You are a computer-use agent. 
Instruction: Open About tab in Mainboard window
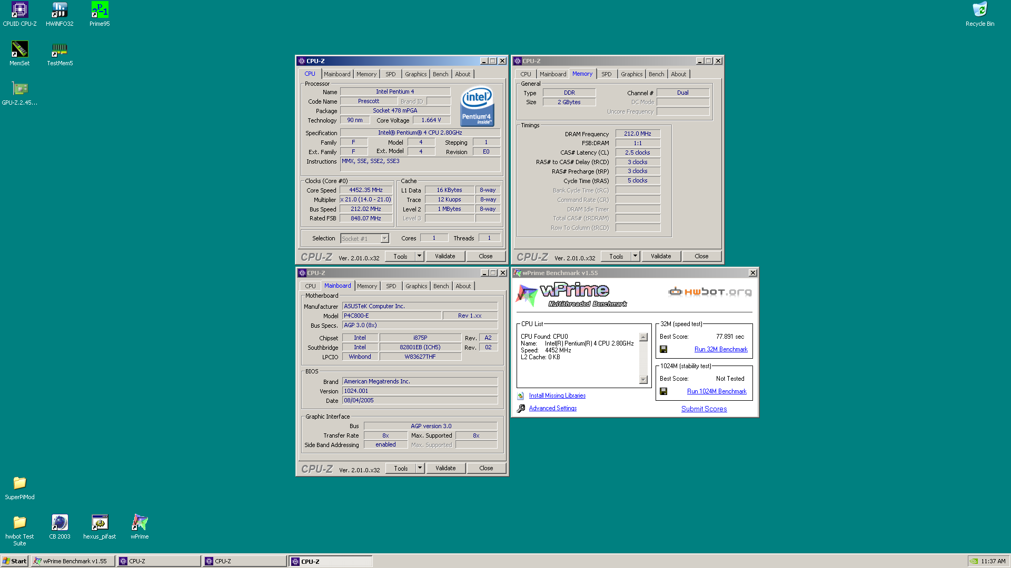pos(463,286)
